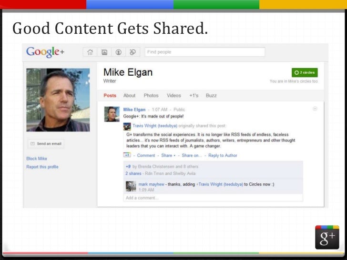The width and height of the screenshot is (347, 260).
Task: Open the Buzz tab
Action: (211, 96)
